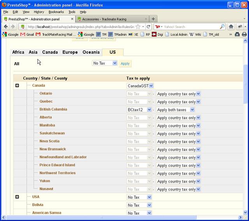The height and width of the screenshot is (221, 249).
Task: Go to the Home page icon
Action: tap(231, 27)
